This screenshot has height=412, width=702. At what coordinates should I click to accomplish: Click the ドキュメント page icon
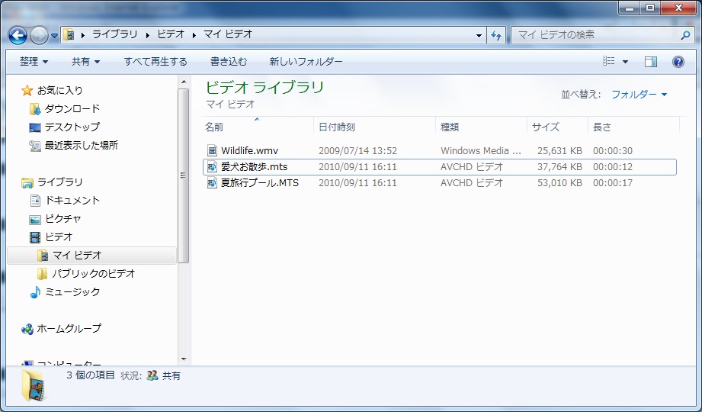[x=35, y=201]
